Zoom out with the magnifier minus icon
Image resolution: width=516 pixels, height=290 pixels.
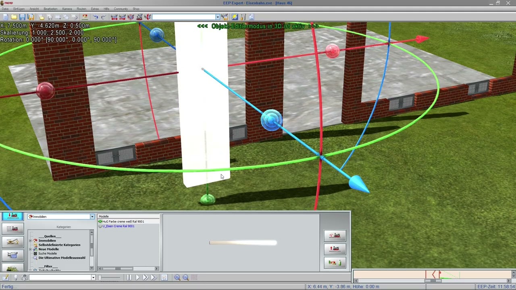click(186, 277)
